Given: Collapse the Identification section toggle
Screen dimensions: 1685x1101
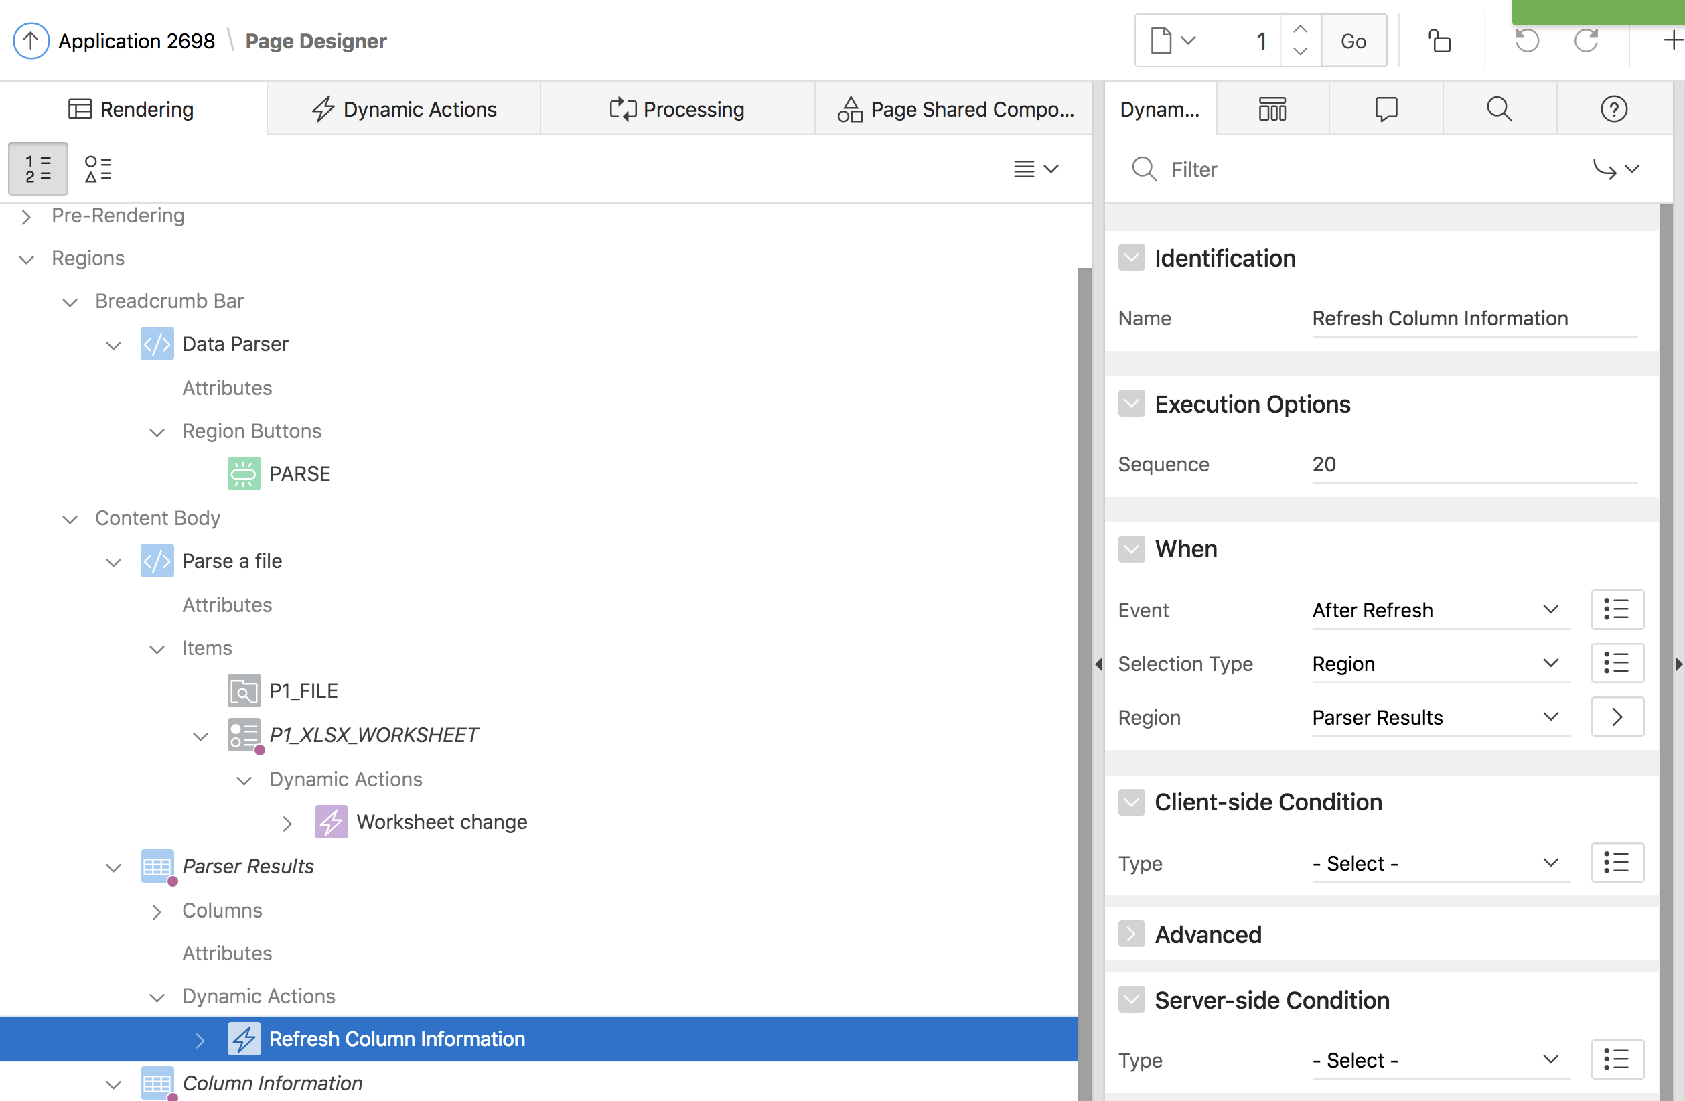Looking at the screenshot, I should (x=1131, y=258).
